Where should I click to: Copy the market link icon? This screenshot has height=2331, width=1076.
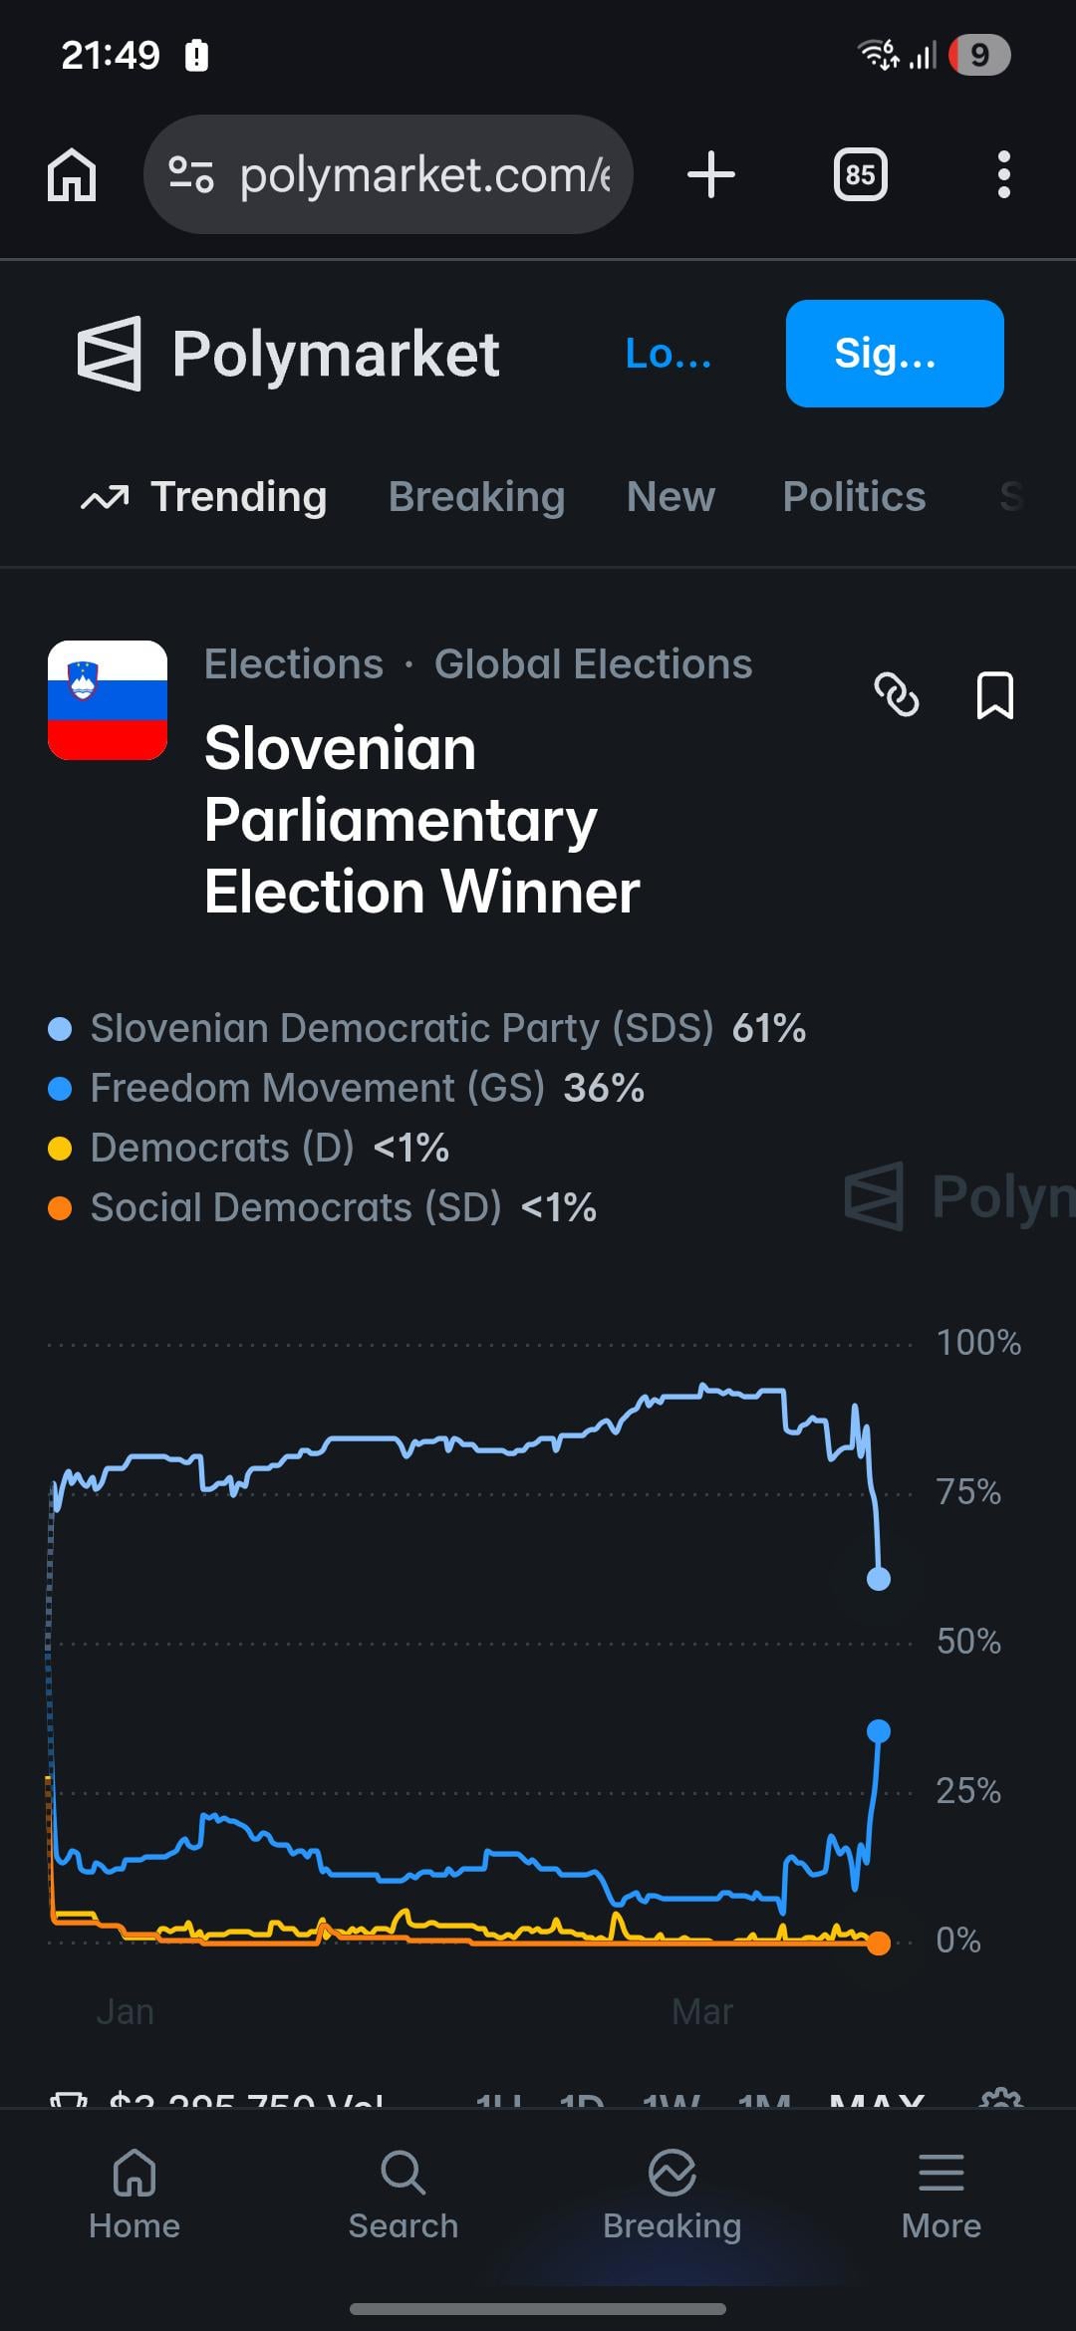click(x=896, y=694)
